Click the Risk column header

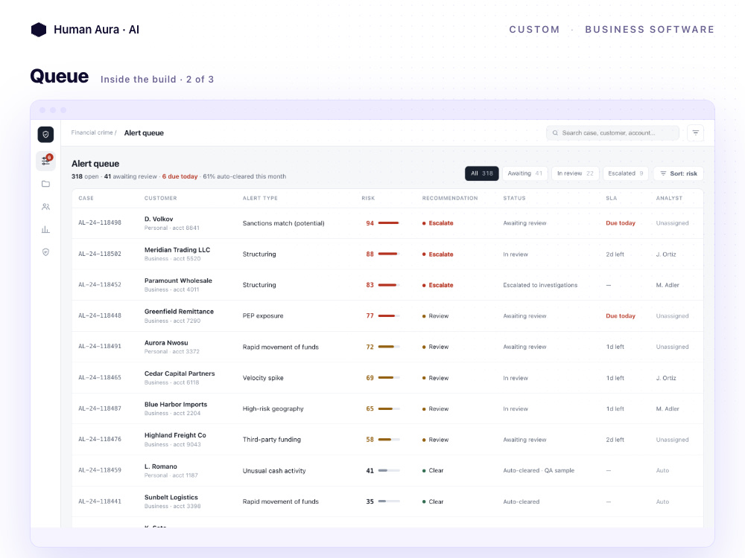[x=368, y=199]
